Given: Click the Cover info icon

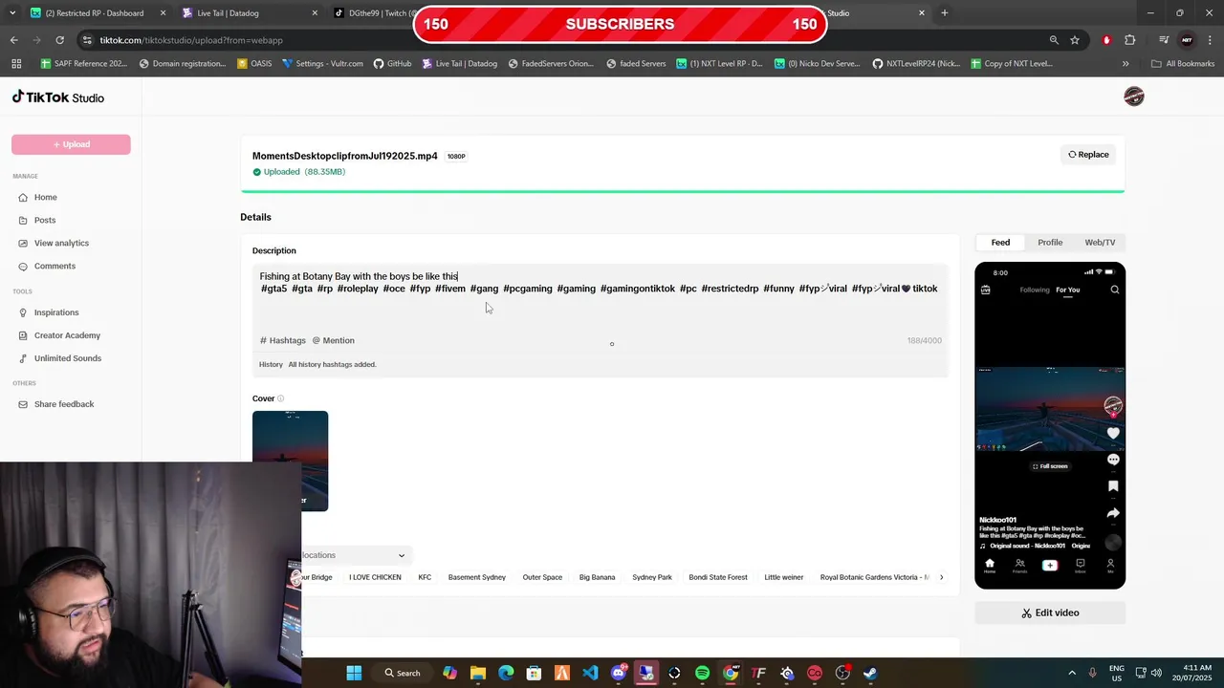Looking at the screenshot, I should pos(280,398).
